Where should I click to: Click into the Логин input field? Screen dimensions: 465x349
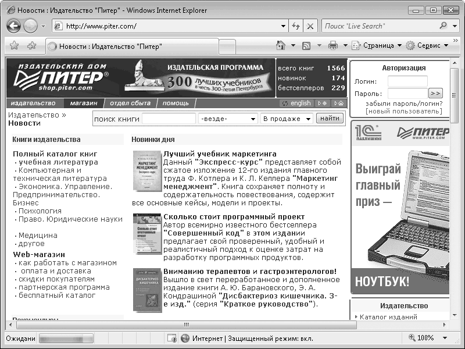tap(407, 81)
